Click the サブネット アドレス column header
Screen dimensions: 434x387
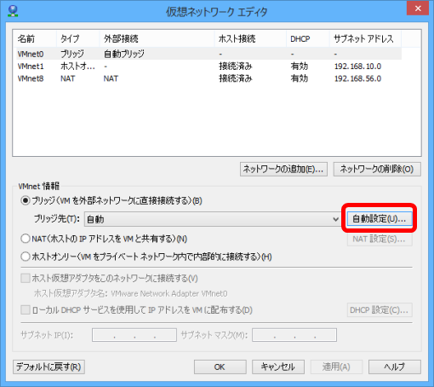click(x=366, y=38)
